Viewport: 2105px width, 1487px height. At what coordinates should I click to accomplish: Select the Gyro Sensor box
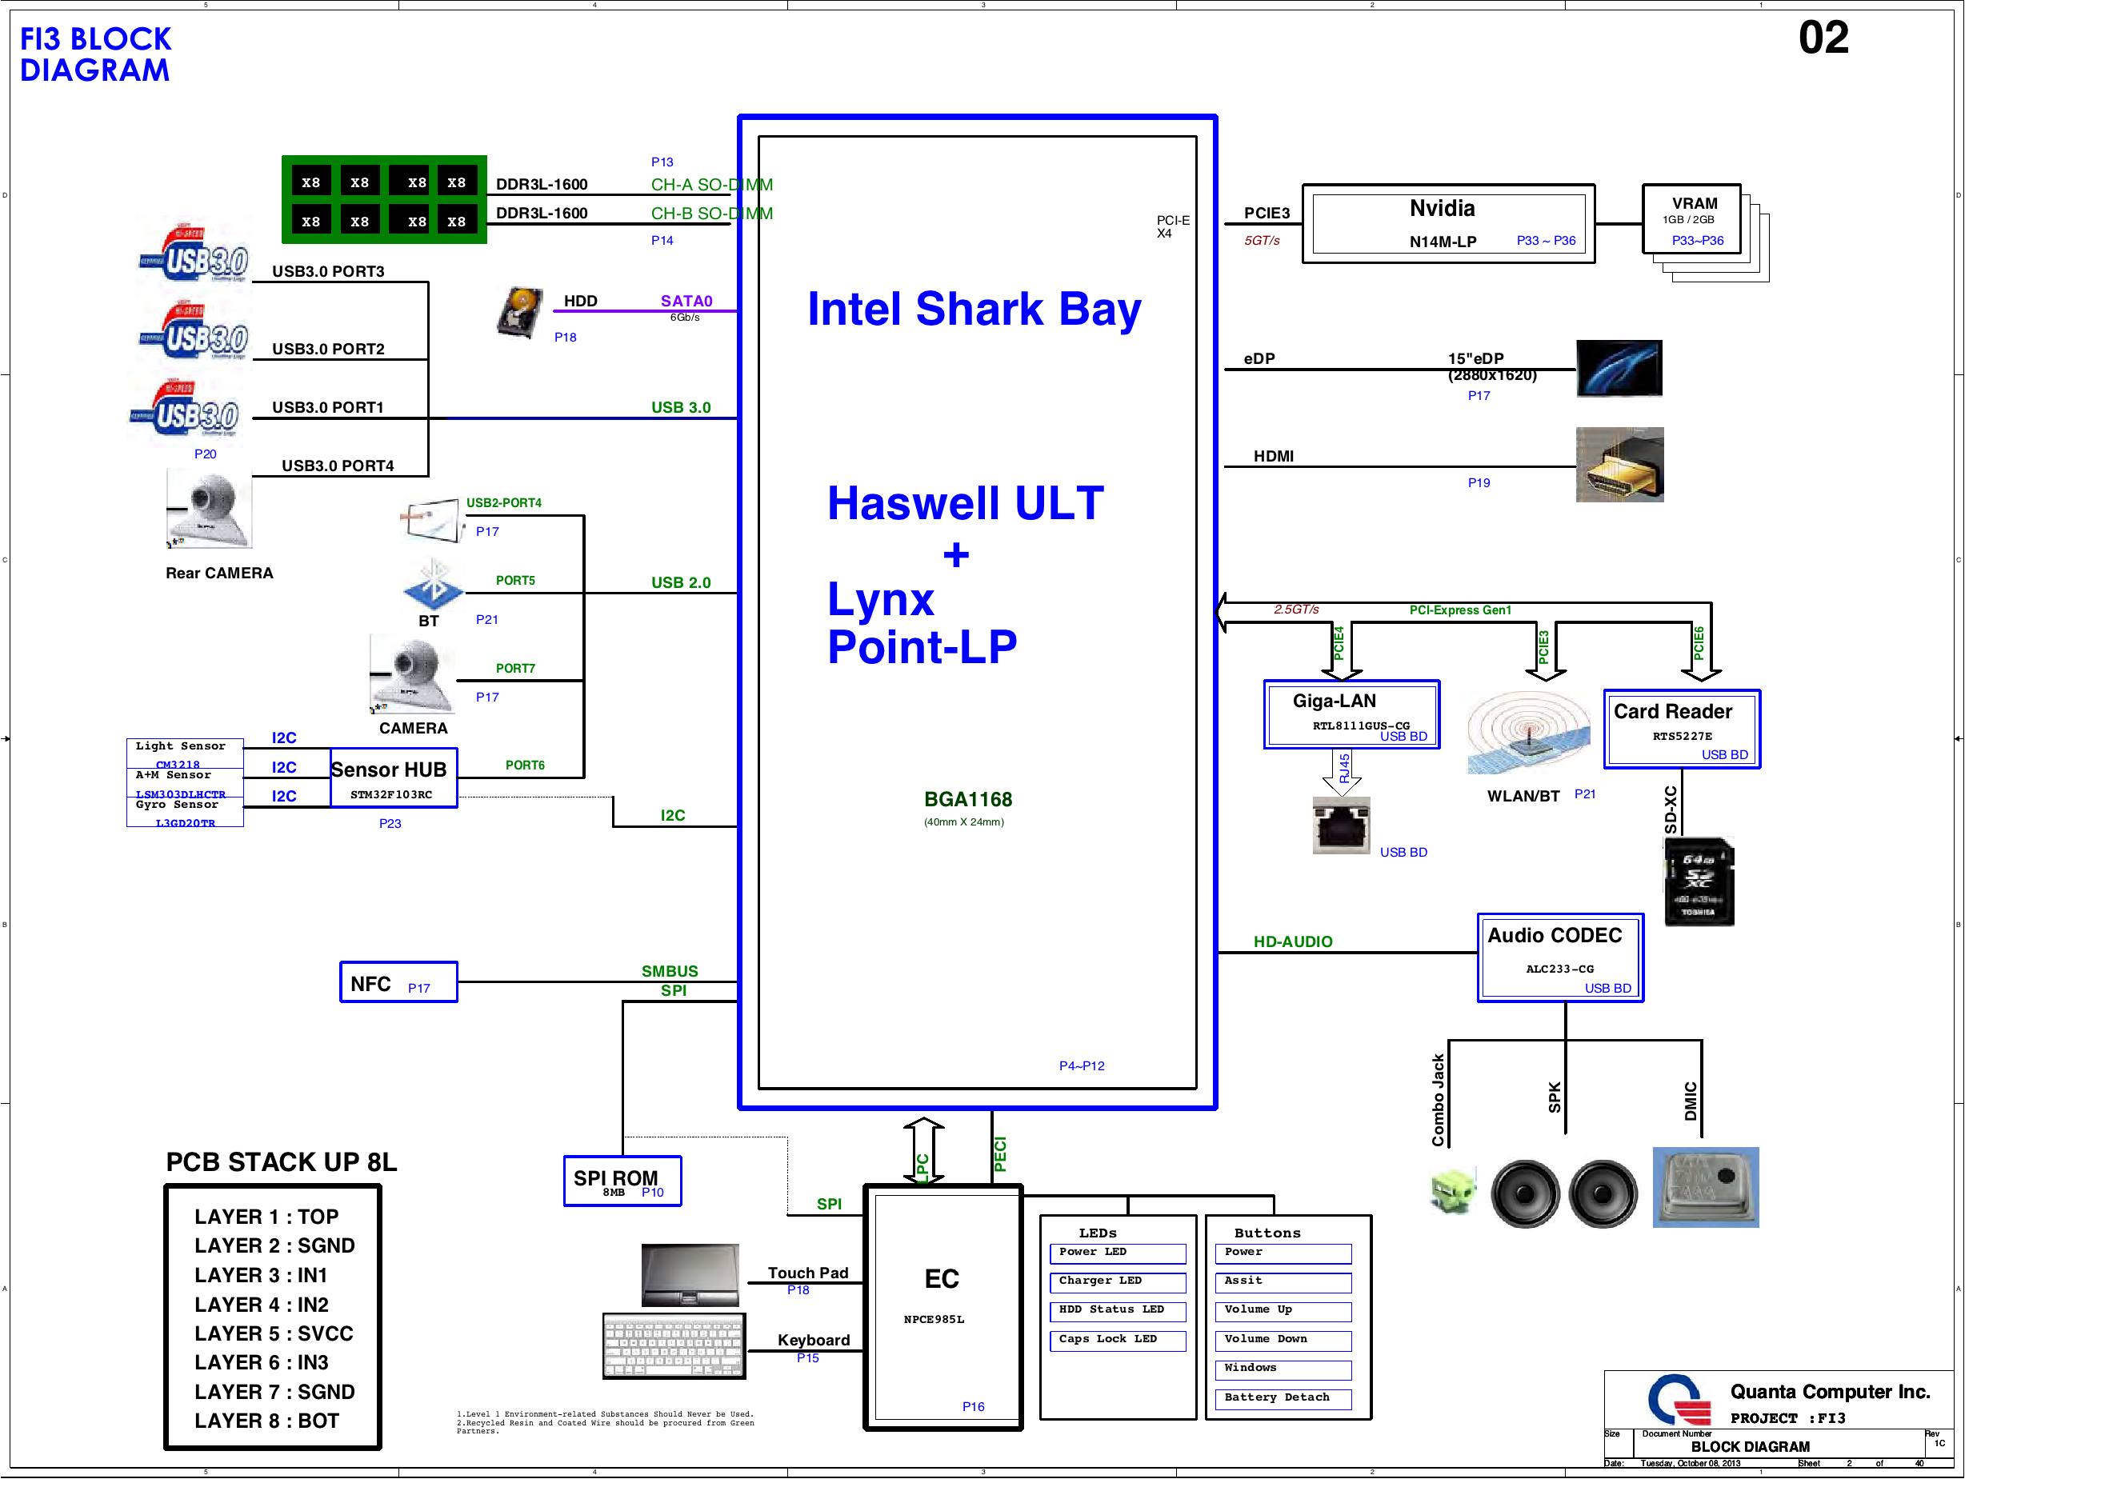(184, 812)
